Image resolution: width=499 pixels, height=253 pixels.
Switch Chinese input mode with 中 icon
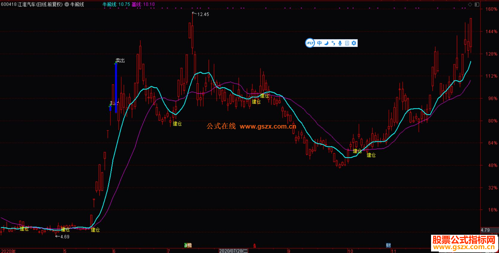(x=319, y=43)
